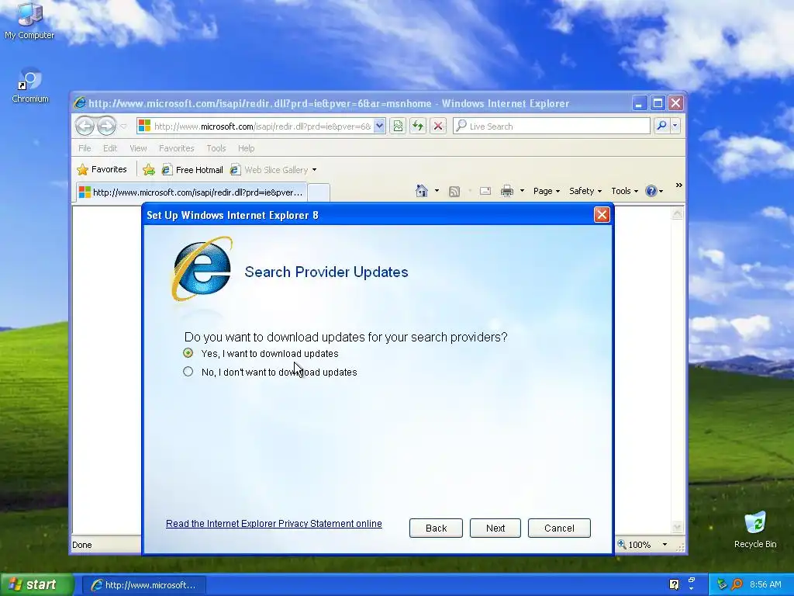Viewport: 794px width, 596px height.
Task: Maximize the Internet Explorer window
Action: point(658,103)
